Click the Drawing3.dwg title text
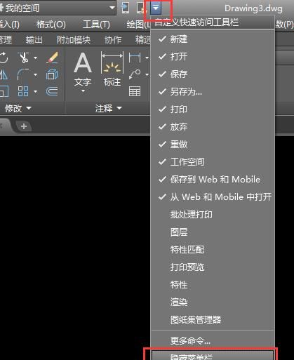This screenshot has width=294, height=360. 253,8
